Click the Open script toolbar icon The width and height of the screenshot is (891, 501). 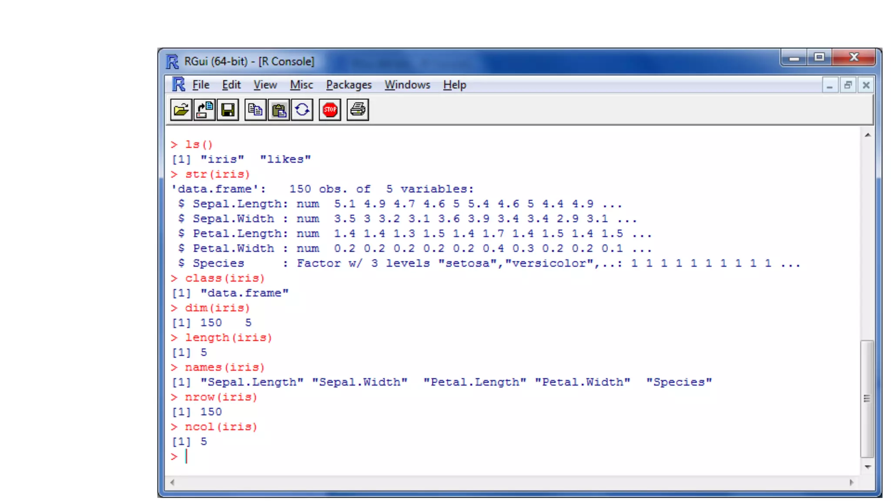pyautogui.click(x=181, y=110)
